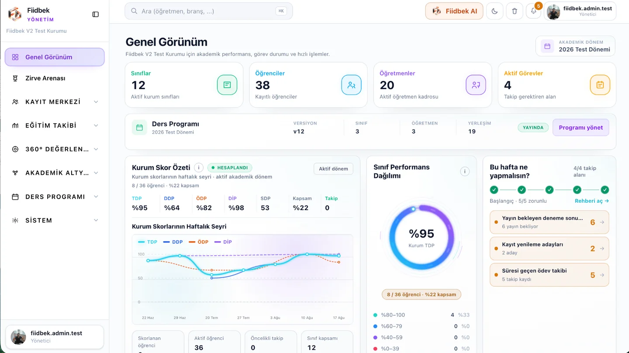
Task: Click the Ders Programı calendar icon
Action: pyautogui.click(x=139, y=128)
